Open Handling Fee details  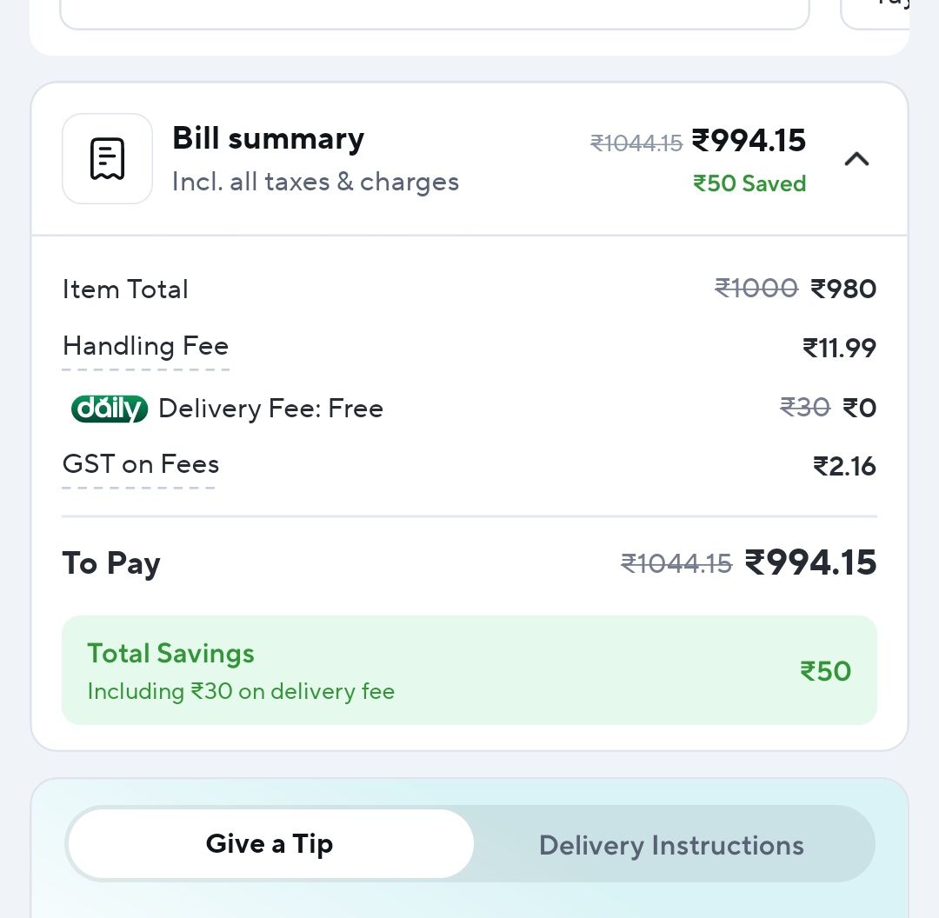pos(145,347)
